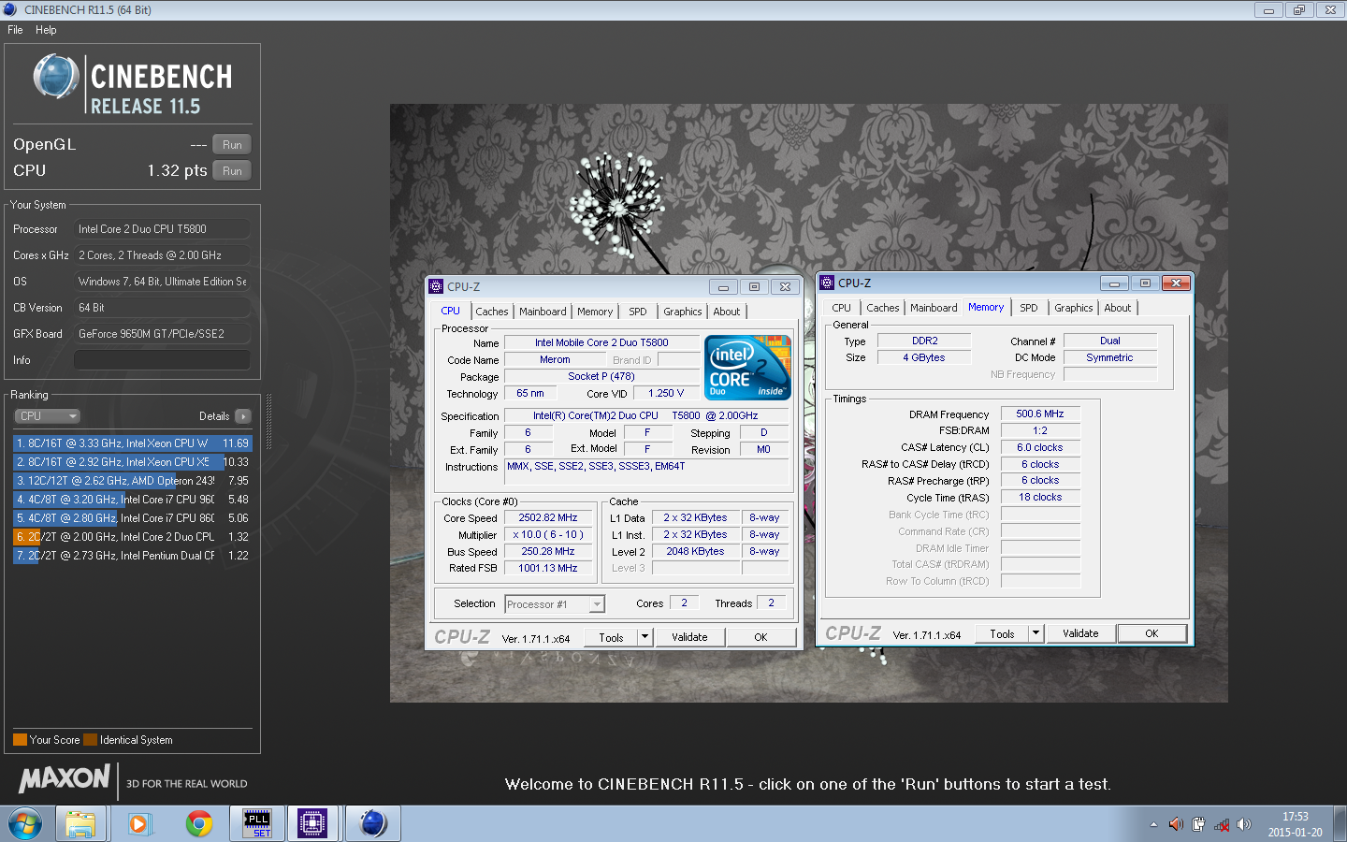Toggle ranking Details arrow button
Screen dimensions: 1347x842
click(x=243, y=416)
